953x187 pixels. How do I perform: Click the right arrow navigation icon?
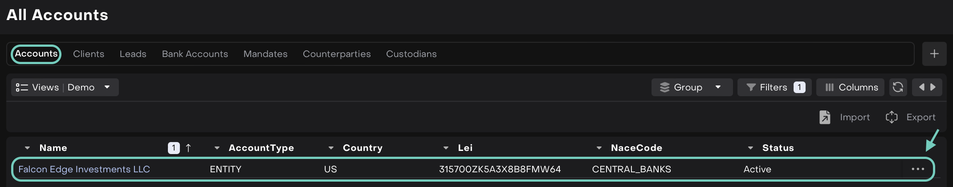point(933,87)
